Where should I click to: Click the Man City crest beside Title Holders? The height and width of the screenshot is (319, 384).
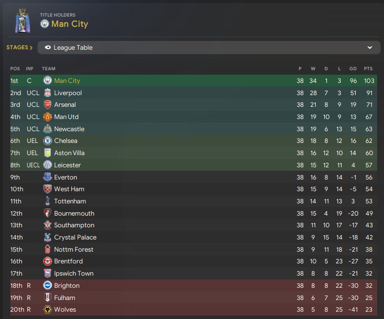(44, 24)
